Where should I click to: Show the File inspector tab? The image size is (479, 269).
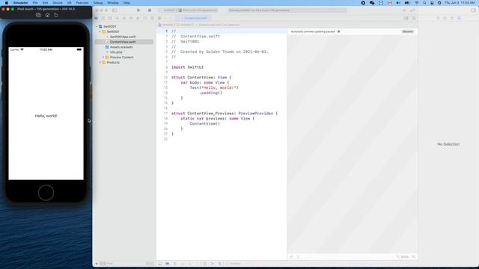438,18
